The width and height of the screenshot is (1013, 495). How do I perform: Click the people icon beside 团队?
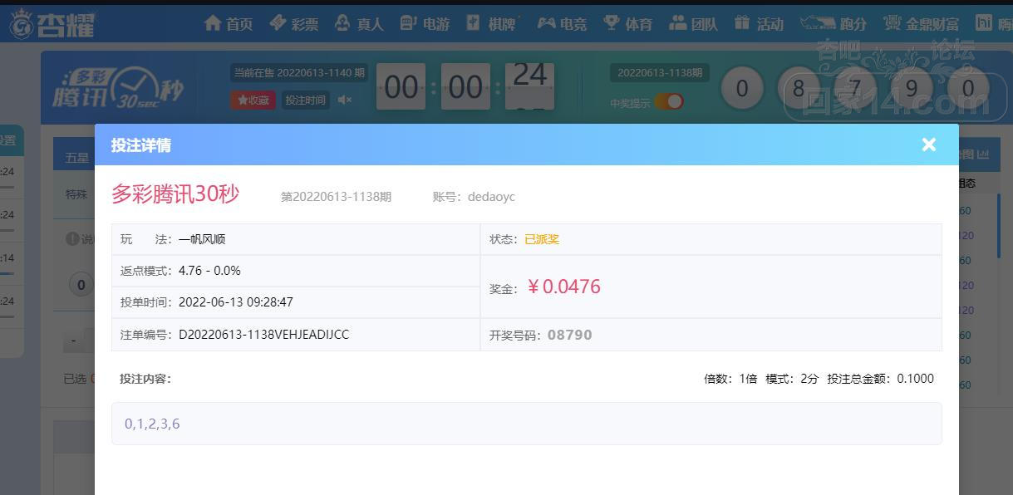(678, 22)
